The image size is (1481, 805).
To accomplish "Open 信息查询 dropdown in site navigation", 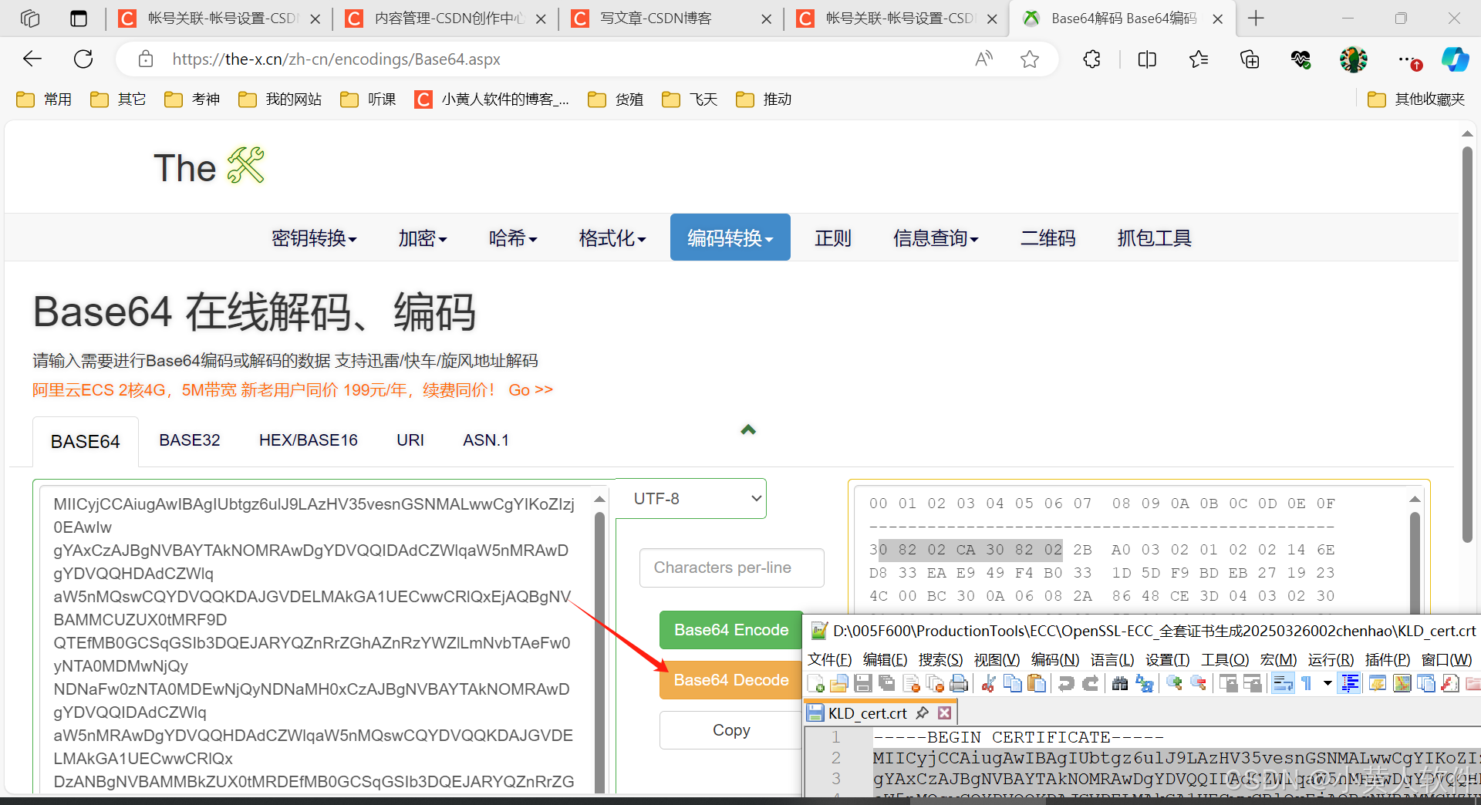I will [x=936, y=238].
